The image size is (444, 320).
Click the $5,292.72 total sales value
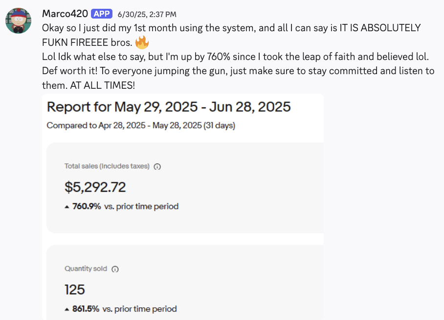95,187
